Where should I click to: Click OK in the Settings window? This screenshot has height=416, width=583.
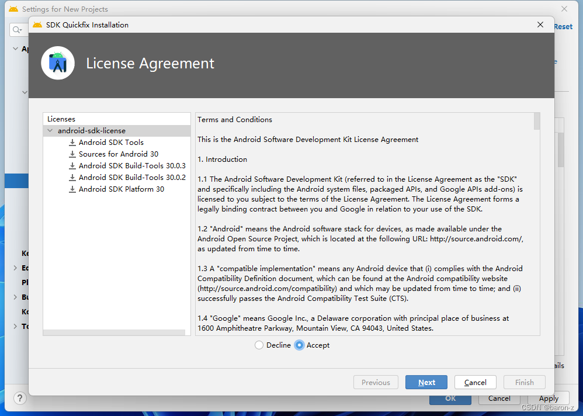450,398
